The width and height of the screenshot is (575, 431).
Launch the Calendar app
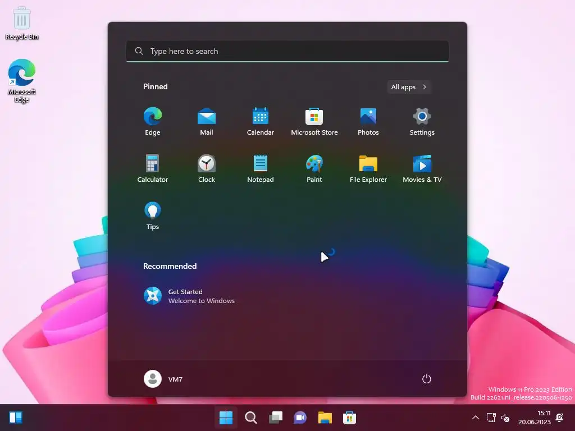click(261, 122)
